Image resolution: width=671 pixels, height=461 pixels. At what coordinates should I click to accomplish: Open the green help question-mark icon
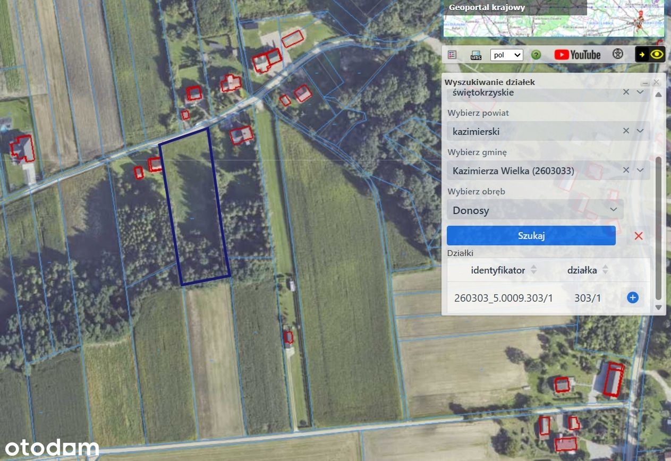click(x=536, y=55)
